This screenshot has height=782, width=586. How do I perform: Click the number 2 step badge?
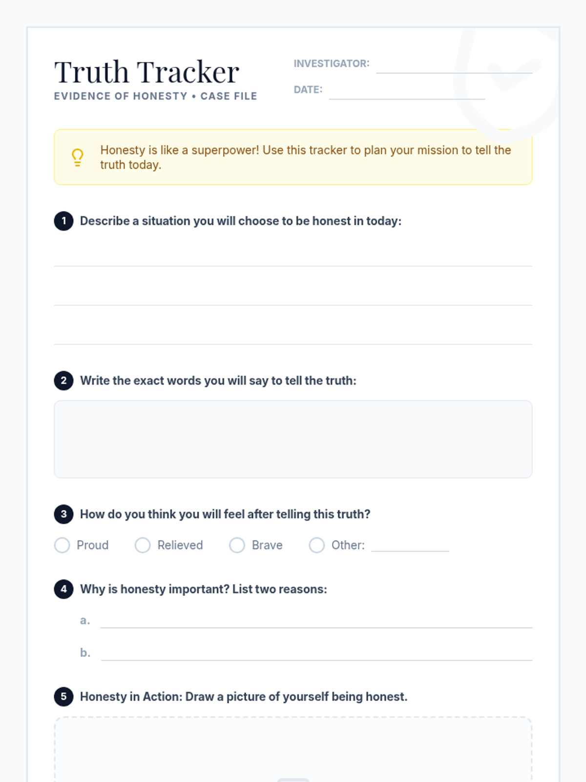pyautogui.click(x=63, y=381)
